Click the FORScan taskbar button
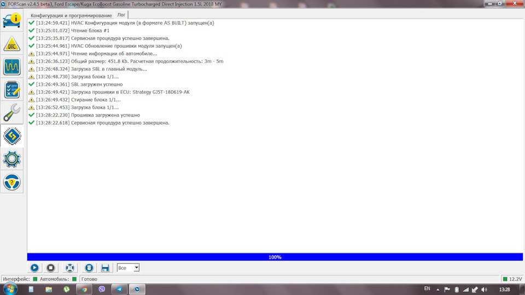Image resolution: width=525 pixels, height=295 pixels. (x=137, y=290)
